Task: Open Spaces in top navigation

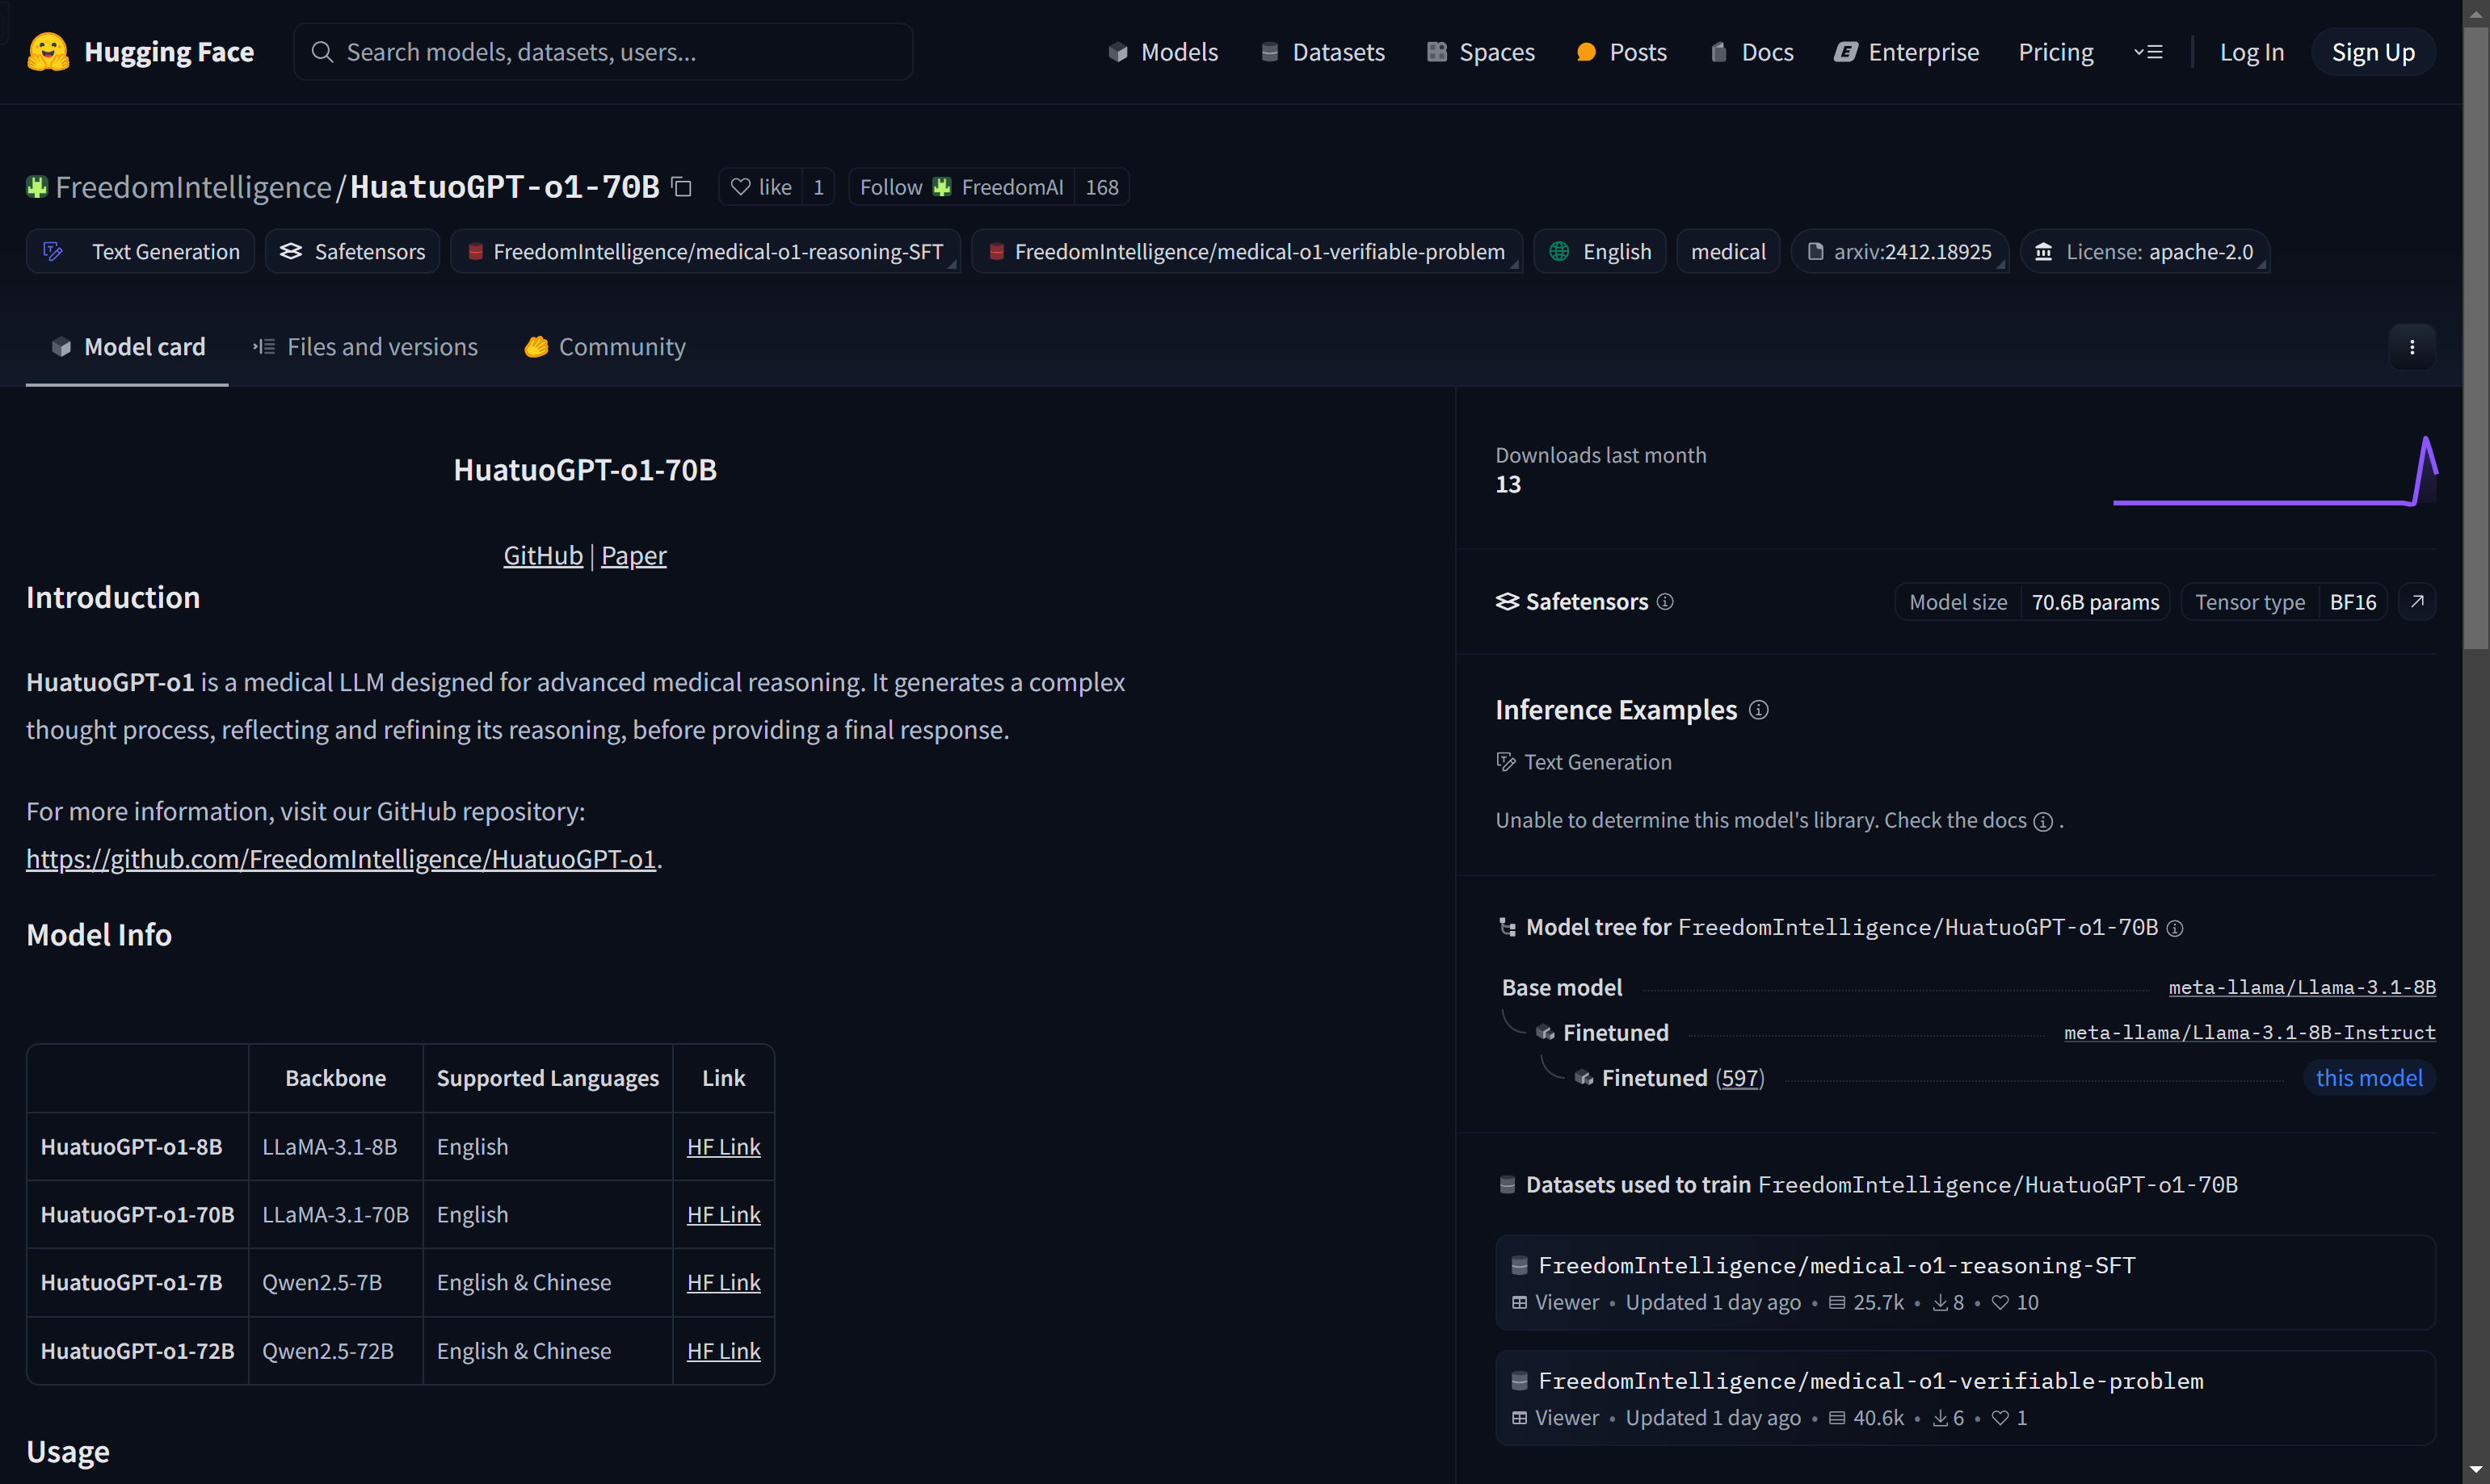Action: [x=1481, y=52]
